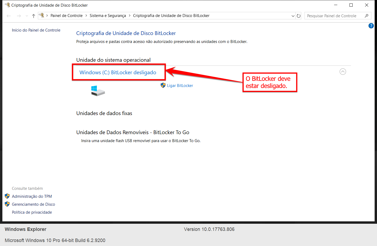Screen dimensions: 377x246
Task: Open Gerenciamento de Disco
Action: pos(33,204)
